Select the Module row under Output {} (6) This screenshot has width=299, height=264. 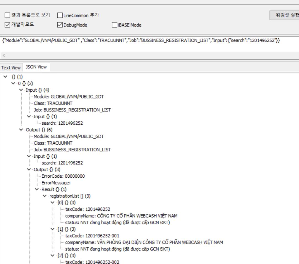[69, 136]
